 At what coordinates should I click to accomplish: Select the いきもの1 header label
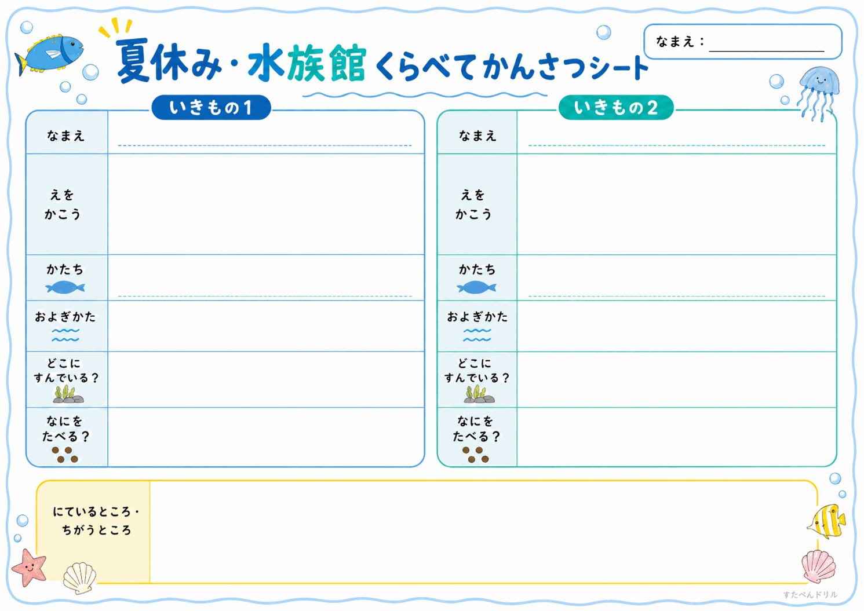tap(211, 108)
